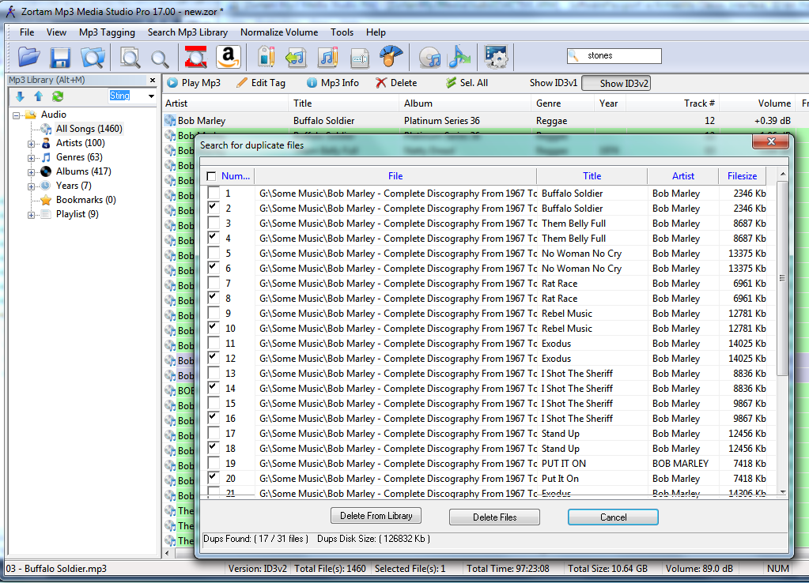Click the CD with note icon

[429, 58]
